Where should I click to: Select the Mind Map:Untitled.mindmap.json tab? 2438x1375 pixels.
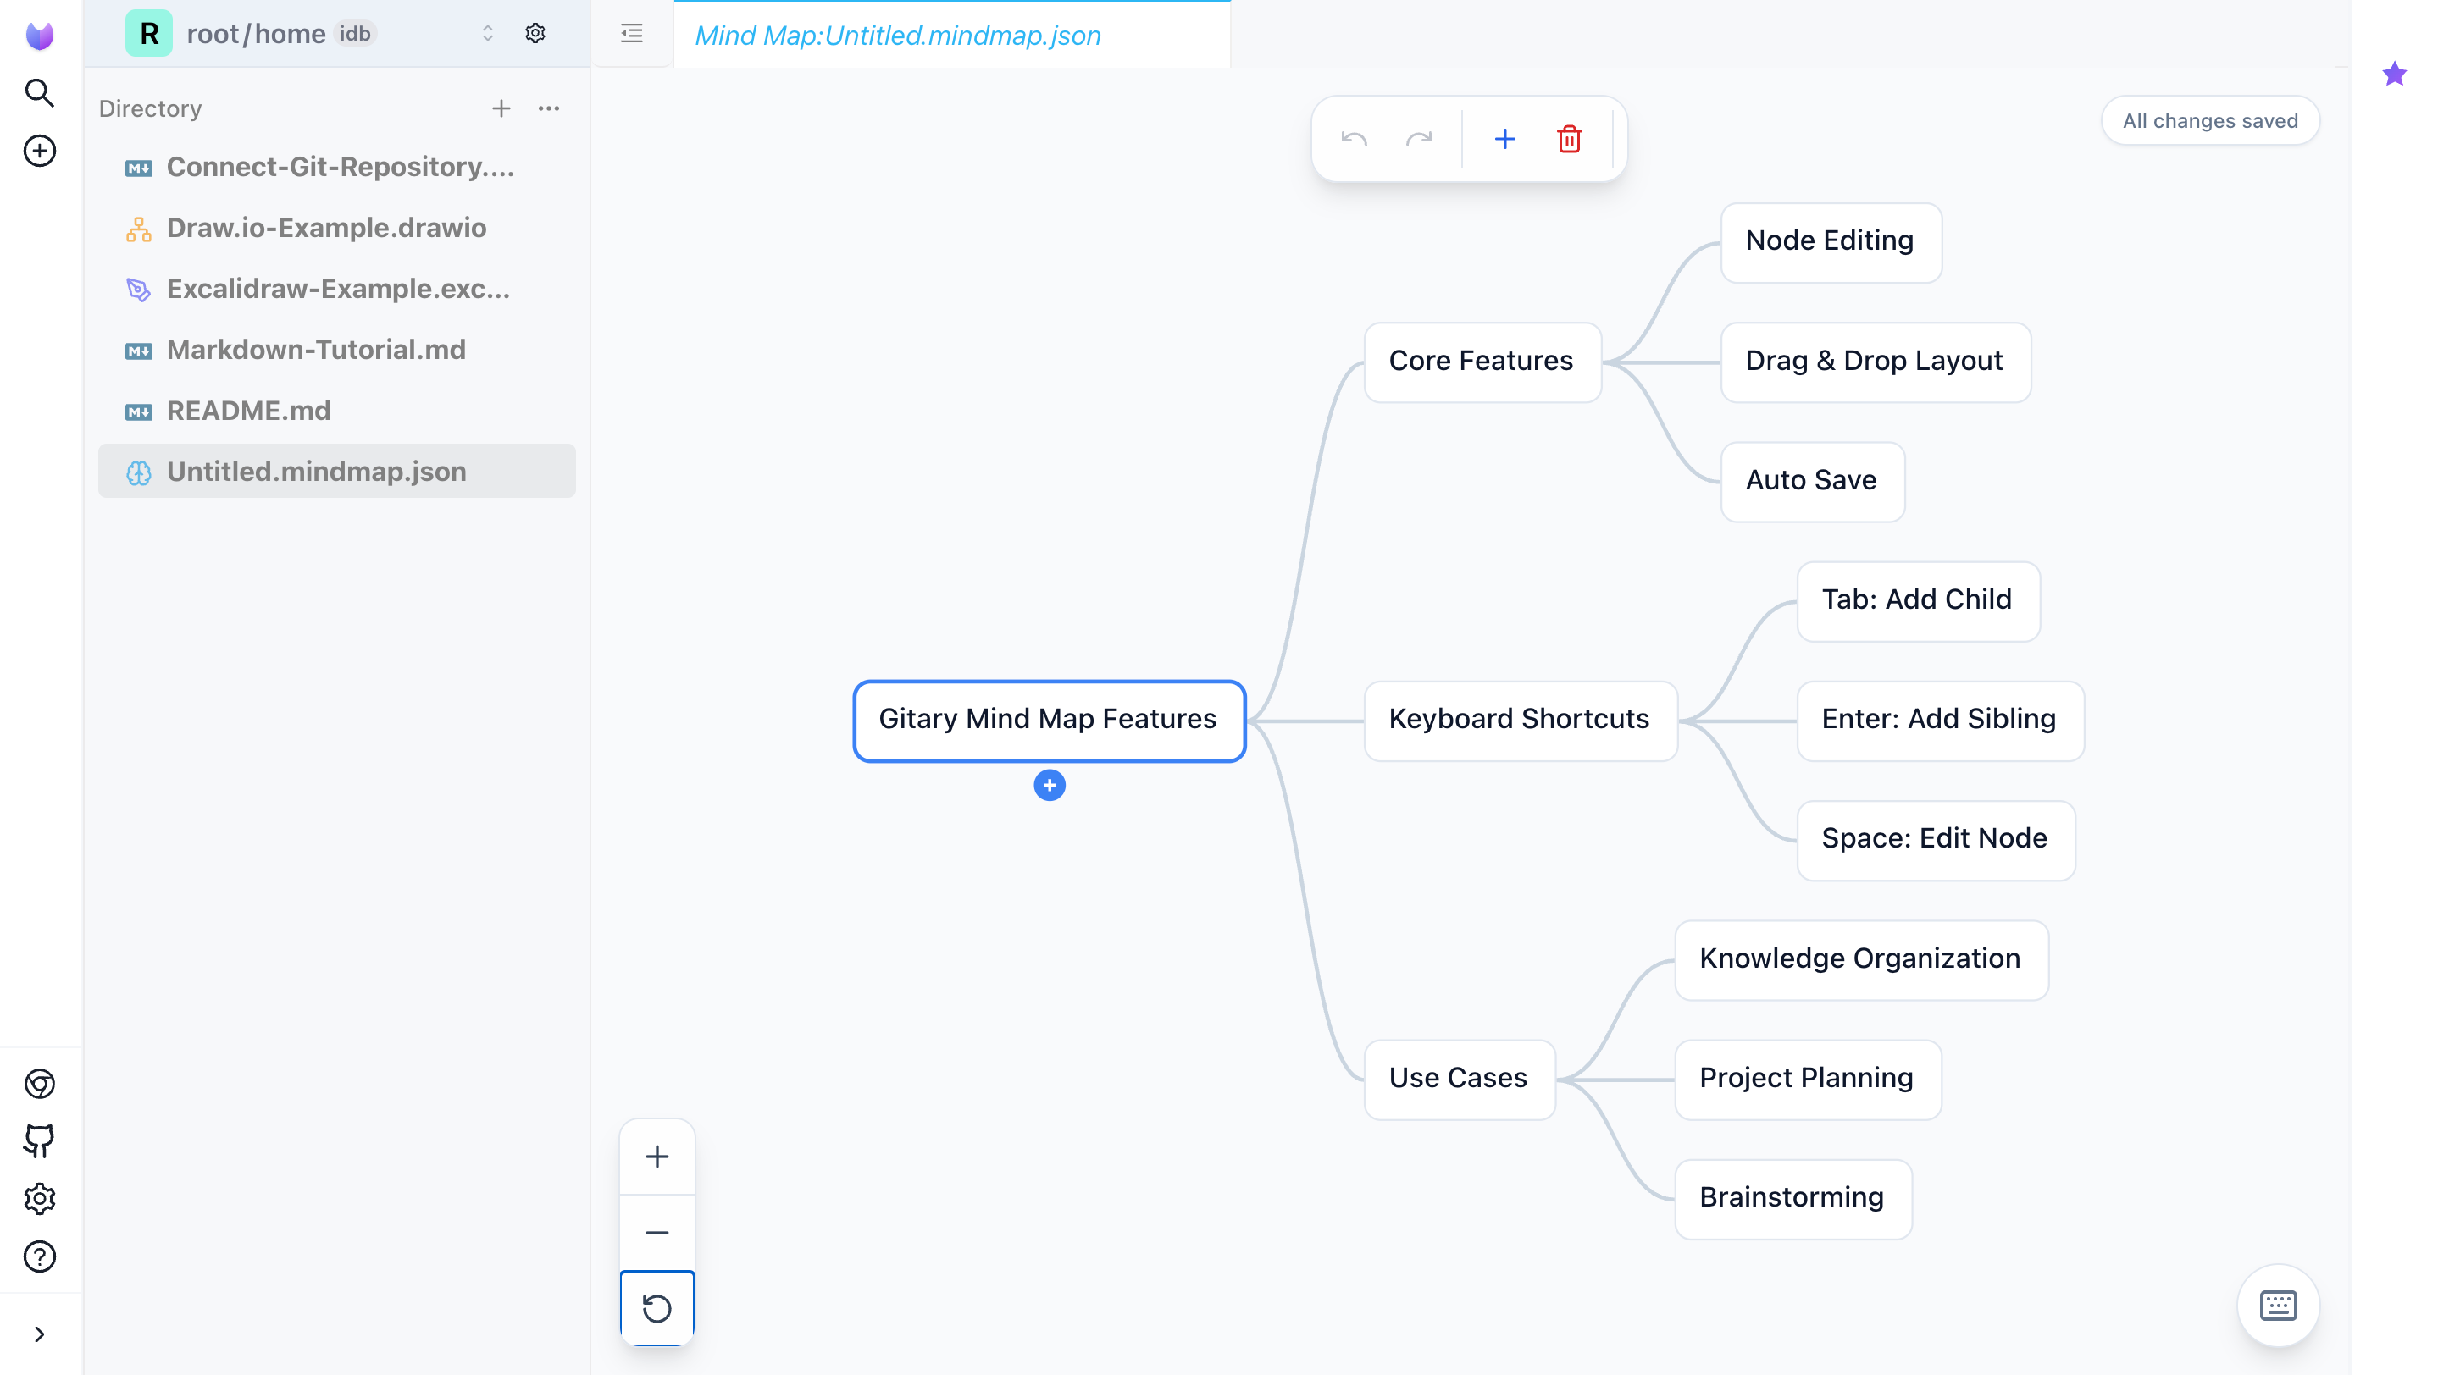click(x=951, y=35)
